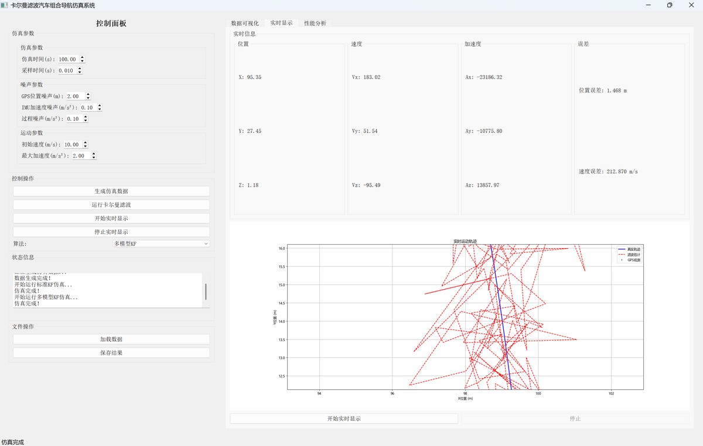
Task: Decrease 采样时间 with the spinner down arrow
Action: pyautogui.click(x=80, y=73)
